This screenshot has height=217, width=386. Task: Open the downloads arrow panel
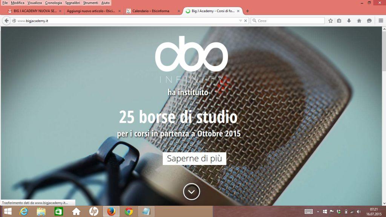click(349, 21)
